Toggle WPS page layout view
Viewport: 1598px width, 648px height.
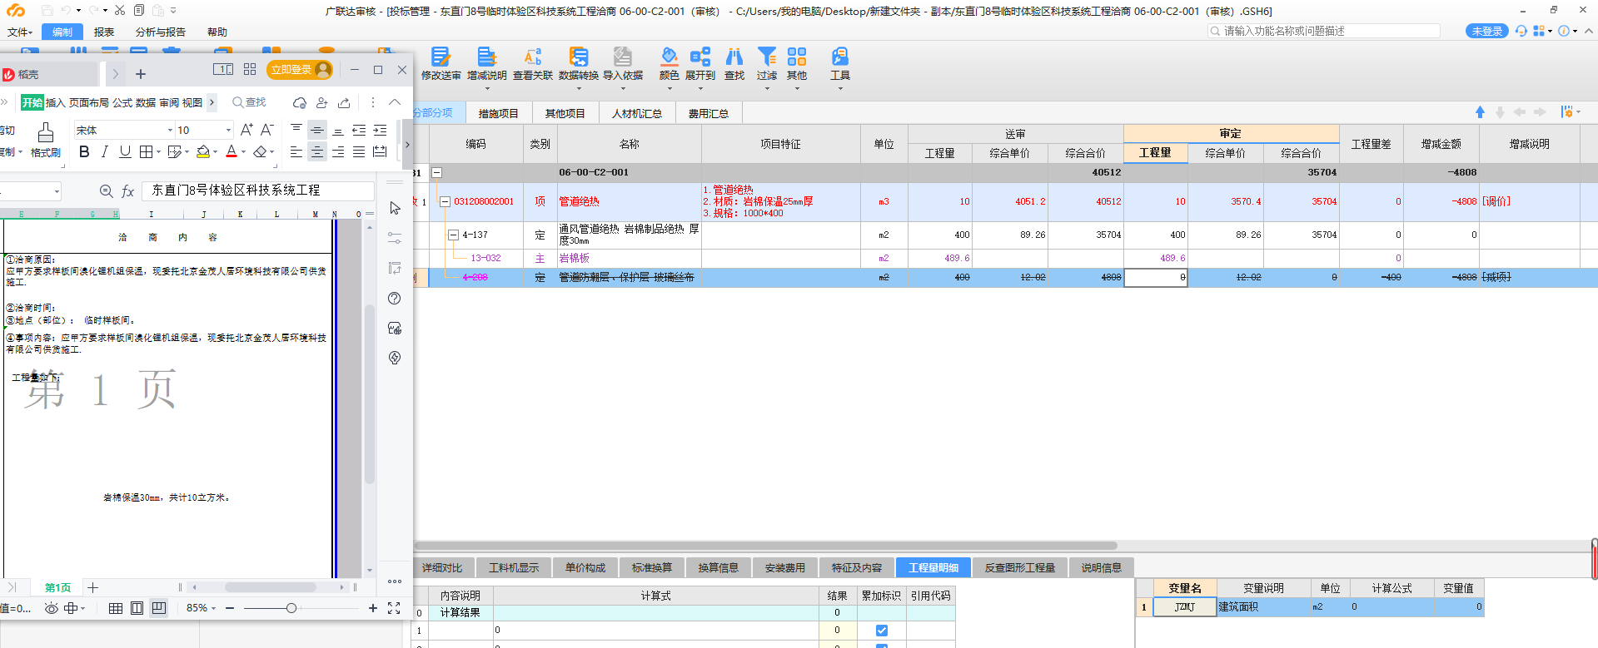click(137, 608)
